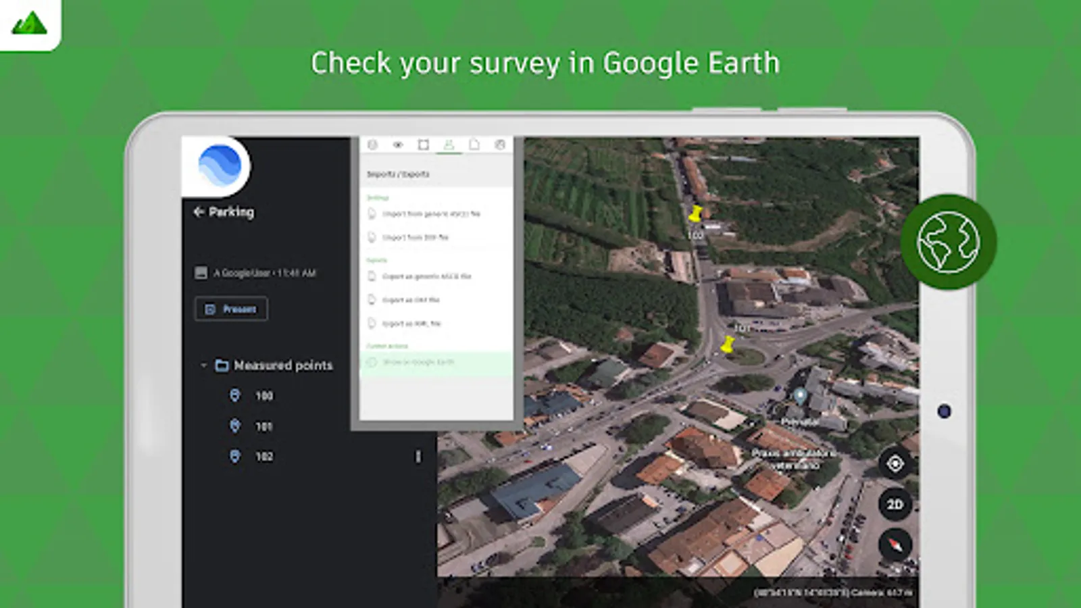Screen dimensions: 1081x608
Task: Click the large green globe circle button
Action: [949, 242]
